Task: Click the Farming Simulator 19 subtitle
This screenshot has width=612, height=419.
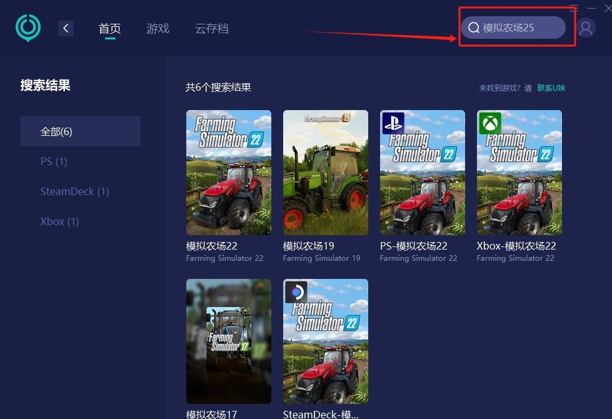Action: point(321,258)
